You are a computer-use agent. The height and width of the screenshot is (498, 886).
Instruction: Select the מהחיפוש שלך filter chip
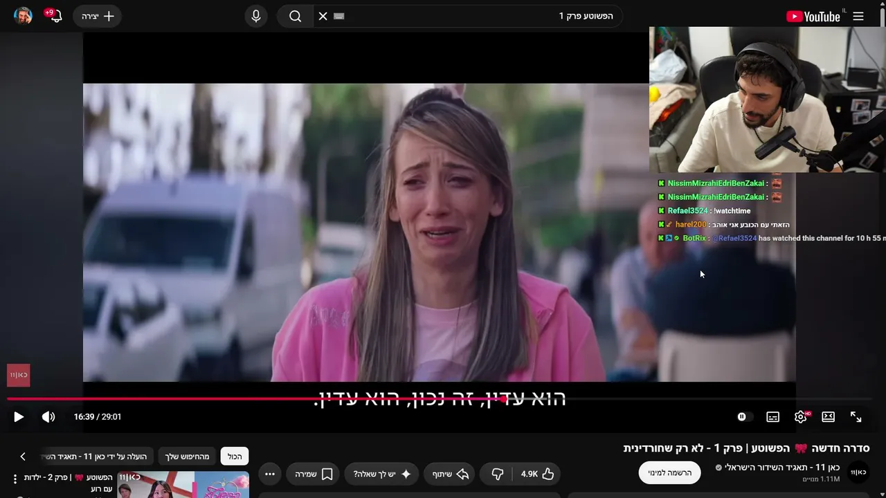click(x=187, y=456)
